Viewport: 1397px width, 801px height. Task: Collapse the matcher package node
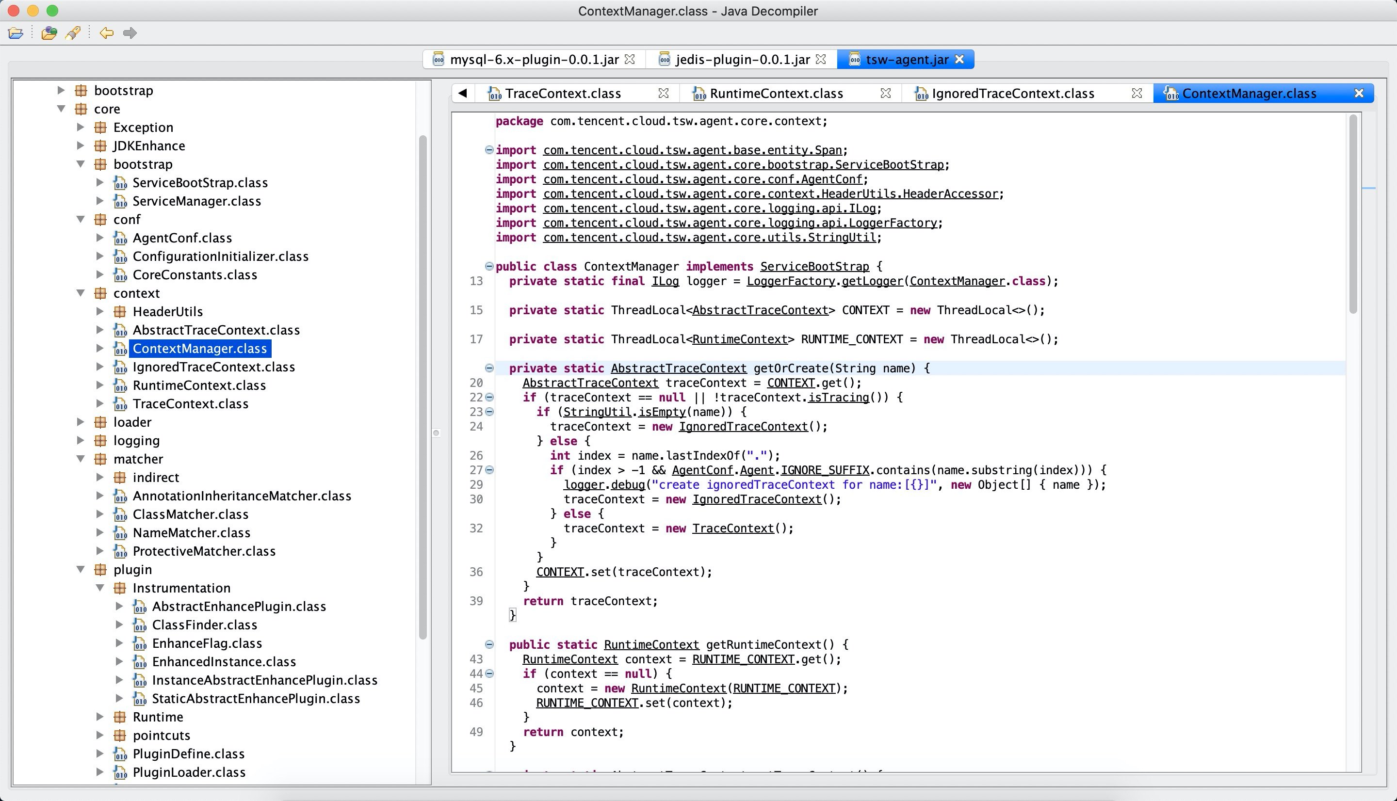(x=81, y=459)
